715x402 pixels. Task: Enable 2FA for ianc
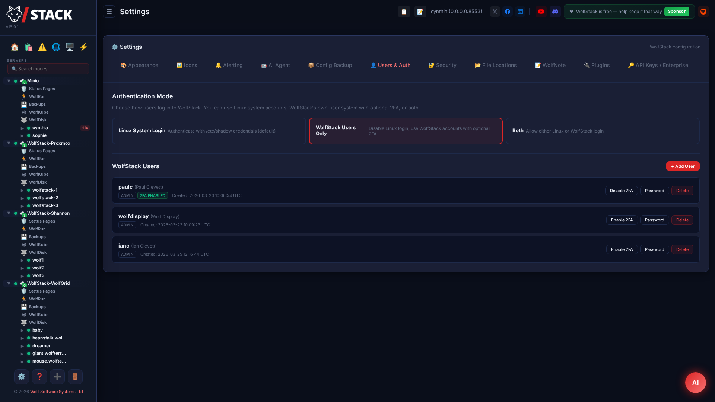click(622, 249)
